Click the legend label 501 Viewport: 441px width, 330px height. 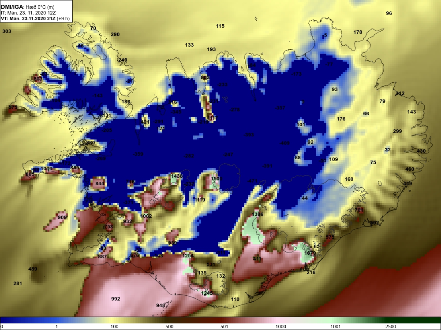coord(224,326)
